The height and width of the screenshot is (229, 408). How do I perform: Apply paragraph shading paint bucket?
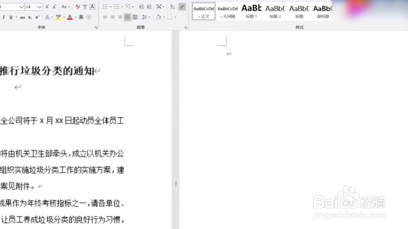pyautogui.click(x=158, y=17)
